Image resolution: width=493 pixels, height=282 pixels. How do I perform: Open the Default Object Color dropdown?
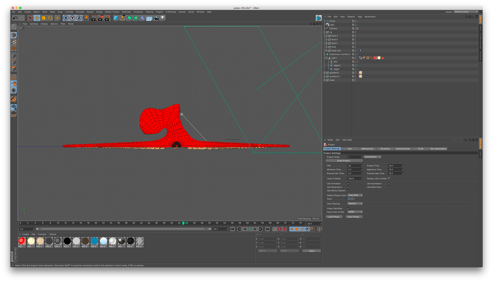(x=355, y=195)
